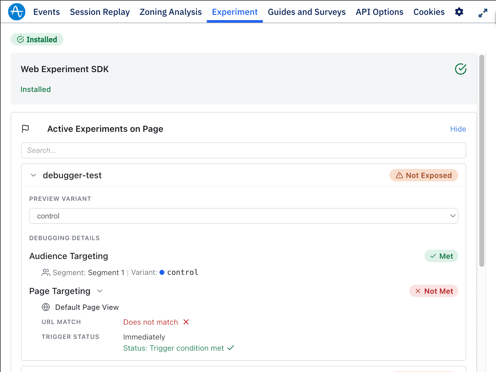Open the Session Replay tab
The image size is (496, 372).
(x=100, y=12)
